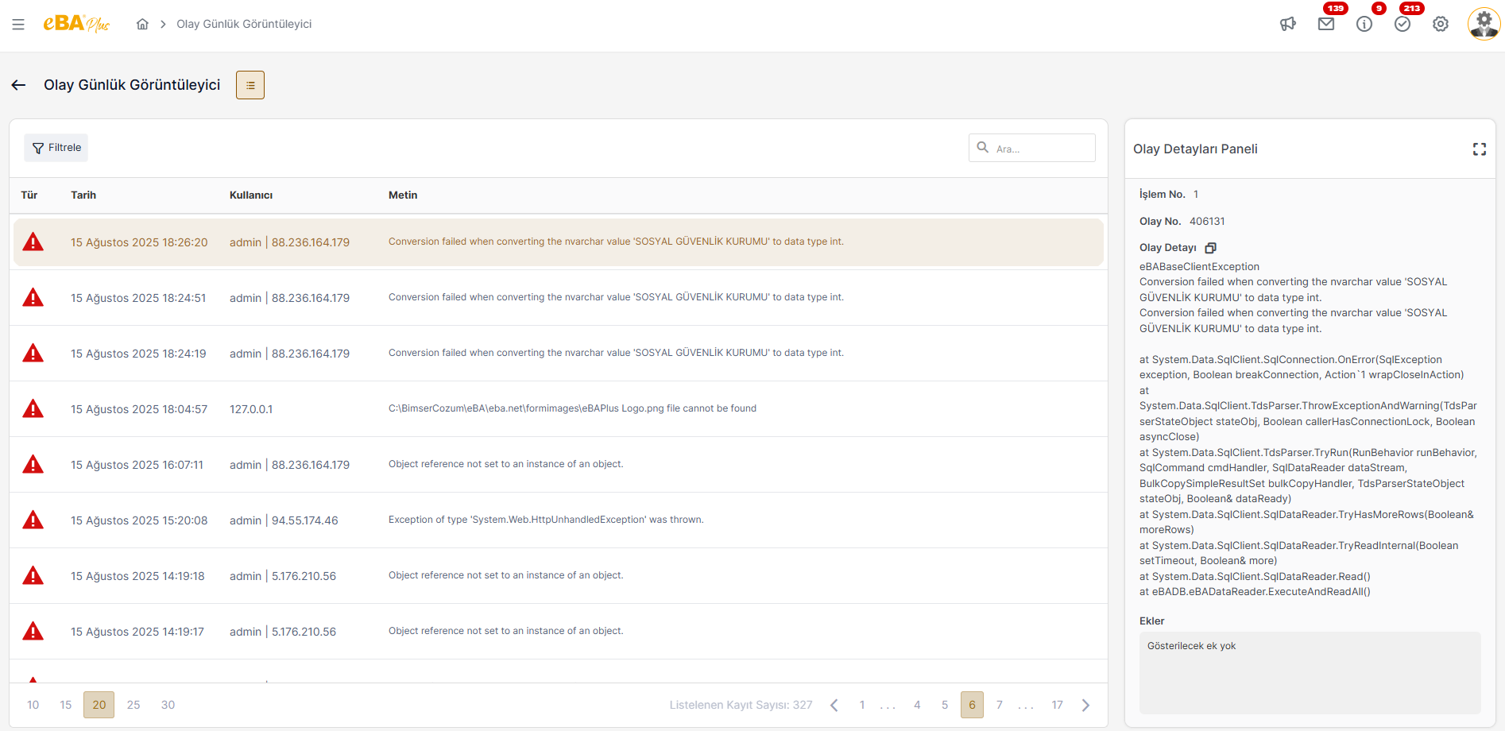Click the Filtrele filter button

point(56,148)
